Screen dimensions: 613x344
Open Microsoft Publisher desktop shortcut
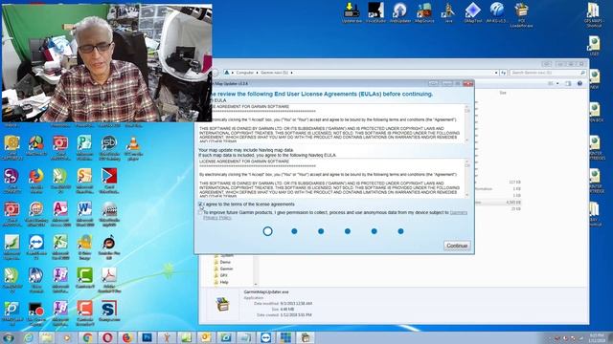click(x=84, y=148)
